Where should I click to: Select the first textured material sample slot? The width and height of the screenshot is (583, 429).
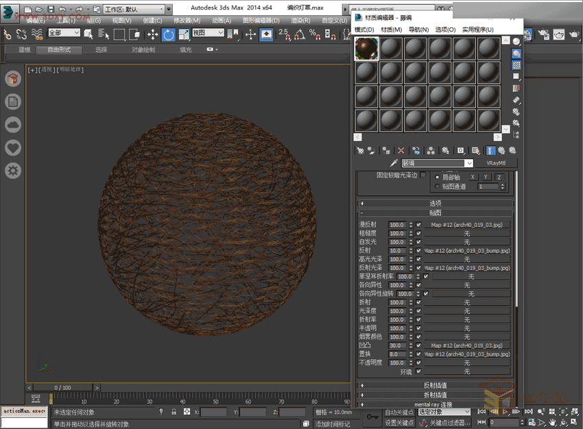coord(366,49)
